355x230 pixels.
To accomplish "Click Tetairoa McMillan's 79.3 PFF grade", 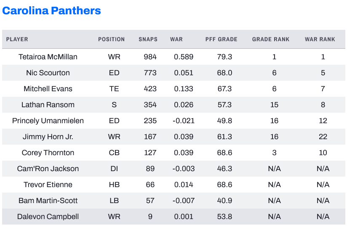I will (x=224, y=57).
